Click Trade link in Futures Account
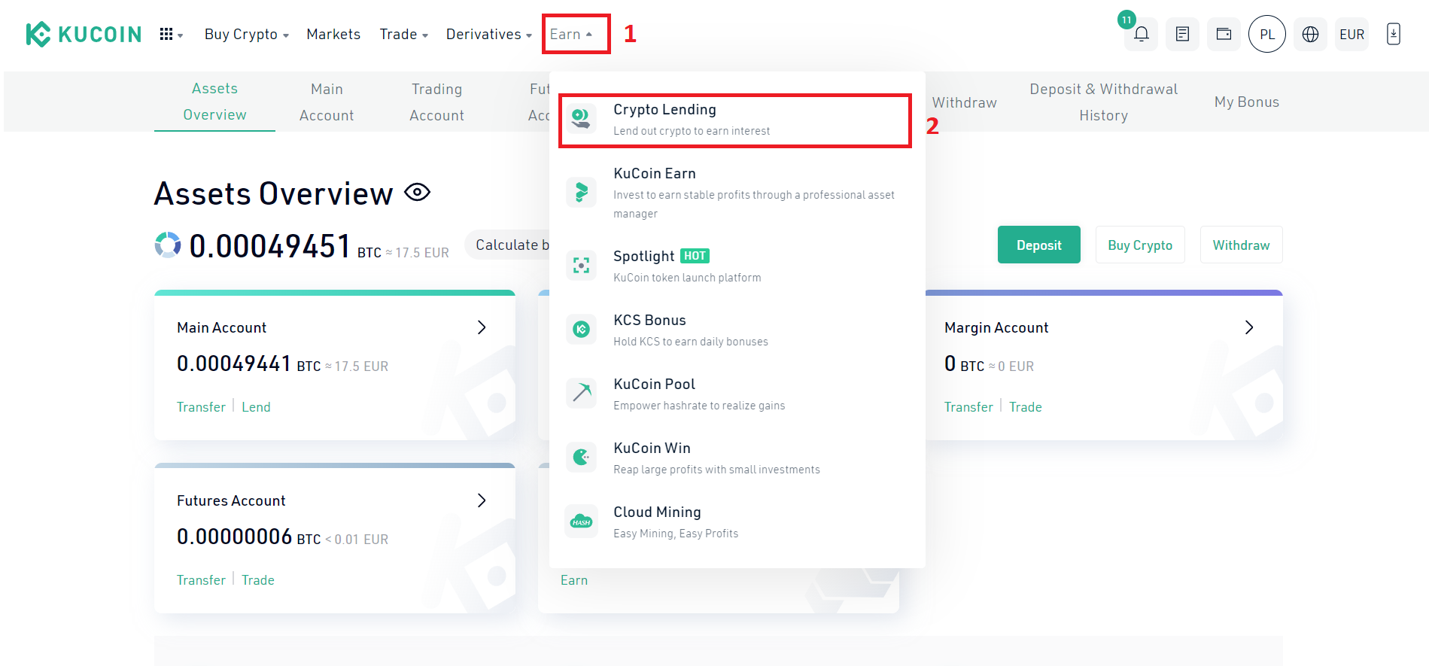Screen dimensions: 1429x666 pos(257,580)
